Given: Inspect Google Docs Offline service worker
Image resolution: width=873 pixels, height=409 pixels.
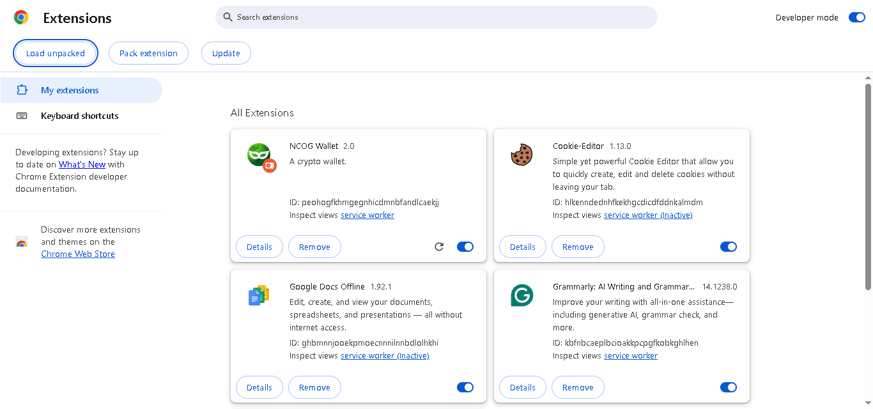Looking at the screenshot, I should click(x=385, y=356).
